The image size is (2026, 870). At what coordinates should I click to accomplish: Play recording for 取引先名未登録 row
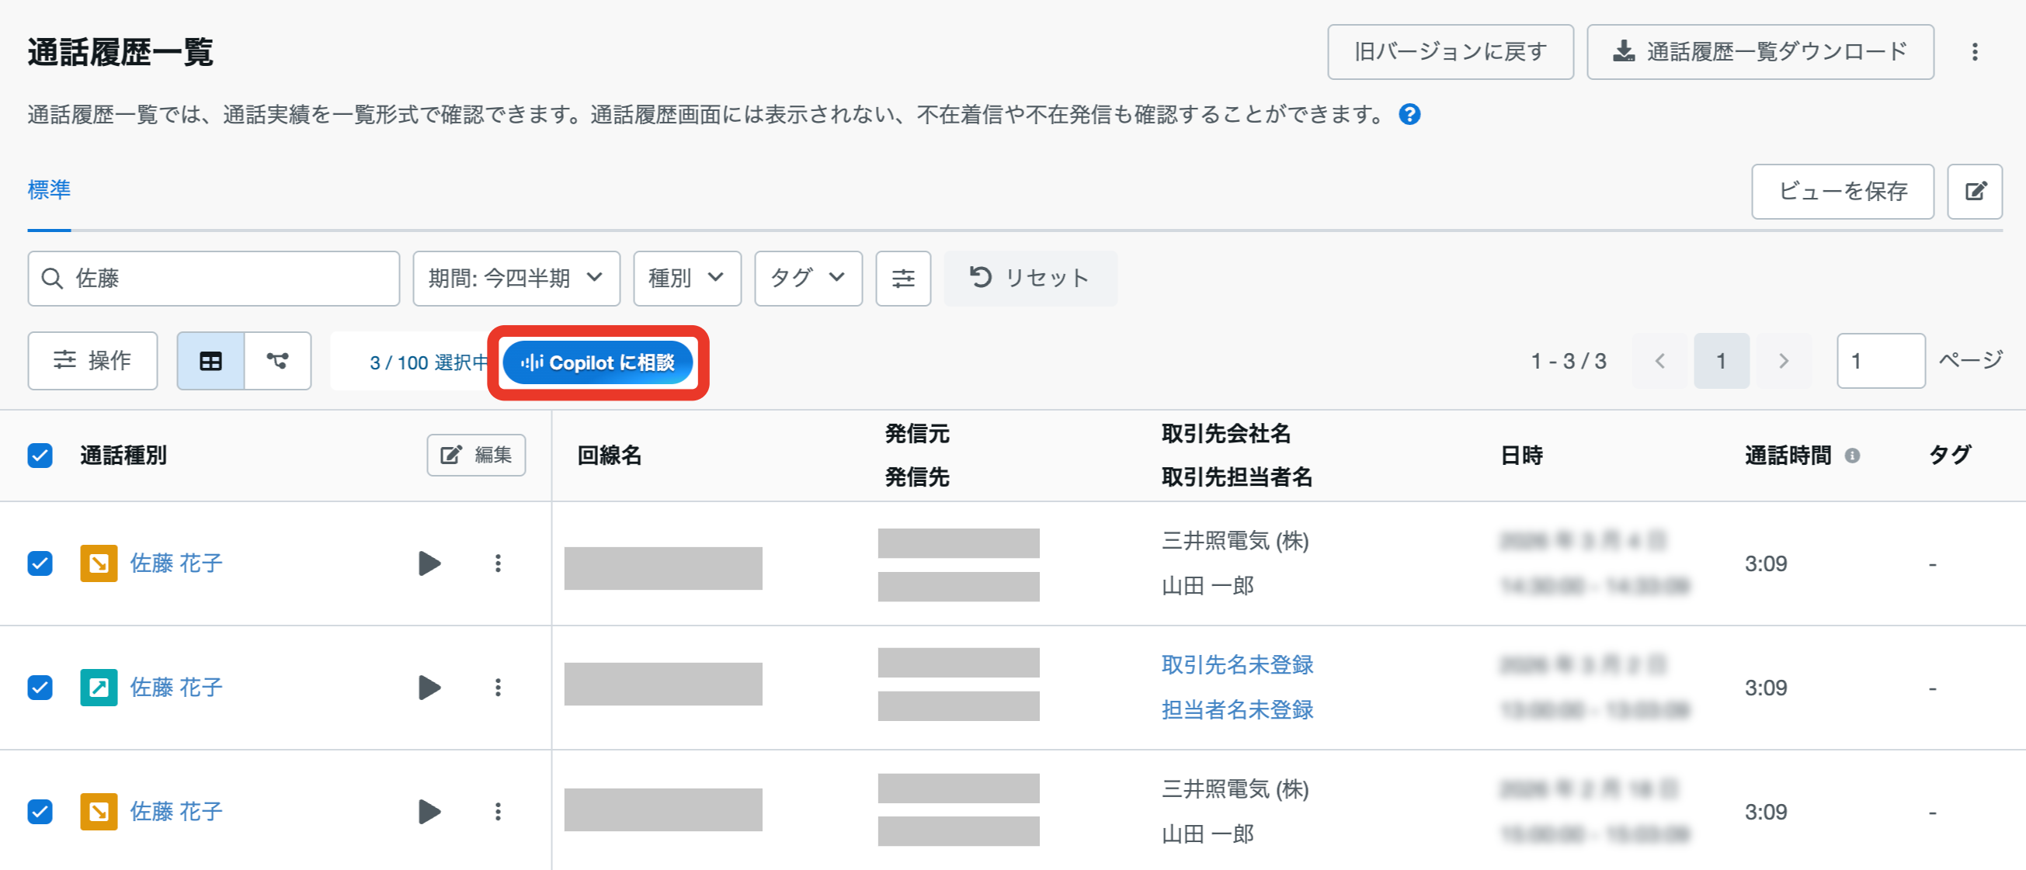click(429, 688)
